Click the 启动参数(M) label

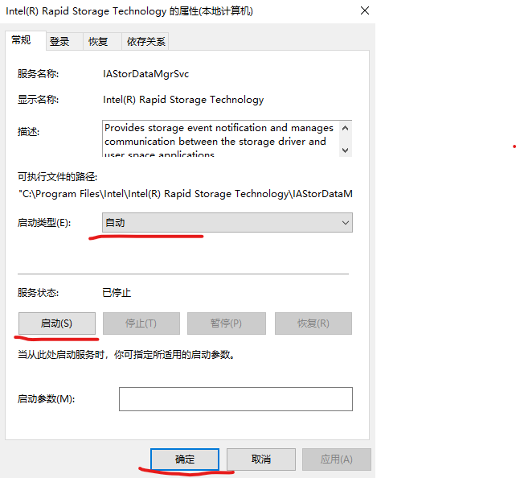pos(46,399)
